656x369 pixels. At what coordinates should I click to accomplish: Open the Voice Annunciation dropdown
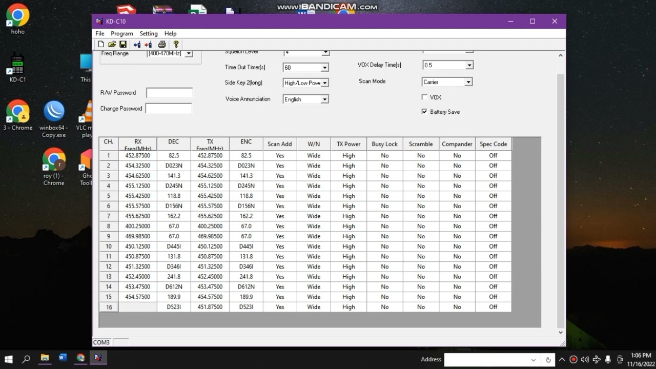click(324, 99)
